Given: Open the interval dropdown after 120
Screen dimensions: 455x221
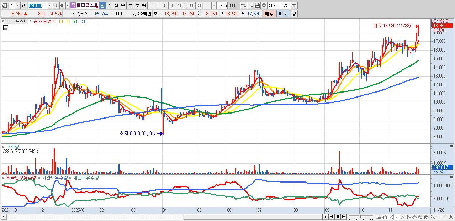Looking at the screenshot, I should pos(213,5).
